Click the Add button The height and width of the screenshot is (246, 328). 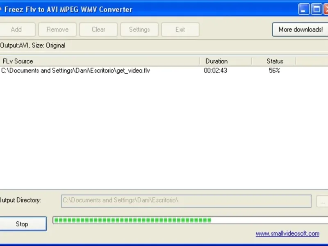17,30
